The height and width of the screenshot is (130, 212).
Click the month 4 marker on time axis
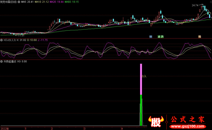[122, 128]
